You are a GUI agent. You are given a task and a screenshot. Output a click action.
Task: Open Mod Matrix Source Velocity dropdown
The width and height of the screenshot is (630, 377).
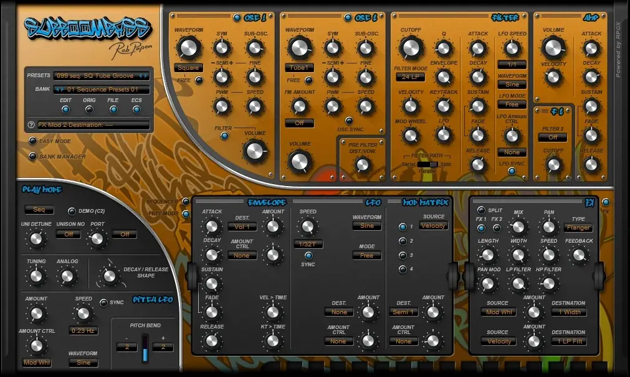click(434, 225)
